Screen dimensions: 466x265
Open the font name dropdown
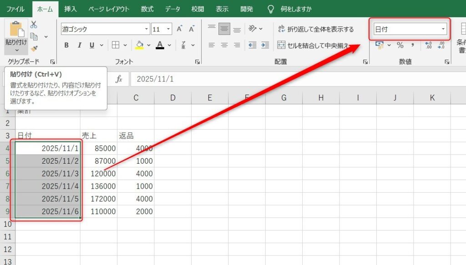point(147,29)
